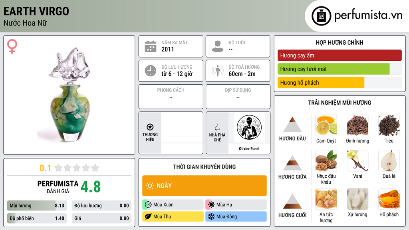409x230 pixels.
Task: Click the Tiêu pepper image
Action: click(x=389, y=125)
